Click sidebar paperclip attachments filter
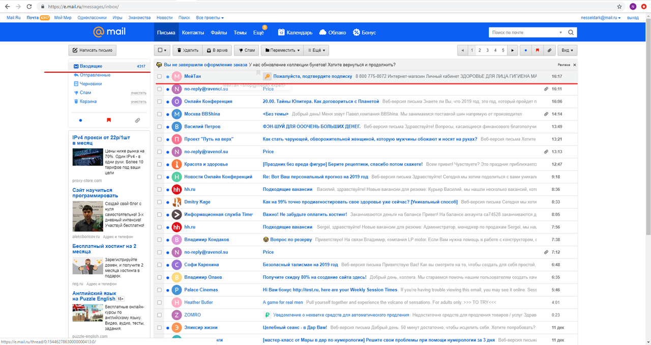This screenshot has height=345, width=651. tap(137, 121)
